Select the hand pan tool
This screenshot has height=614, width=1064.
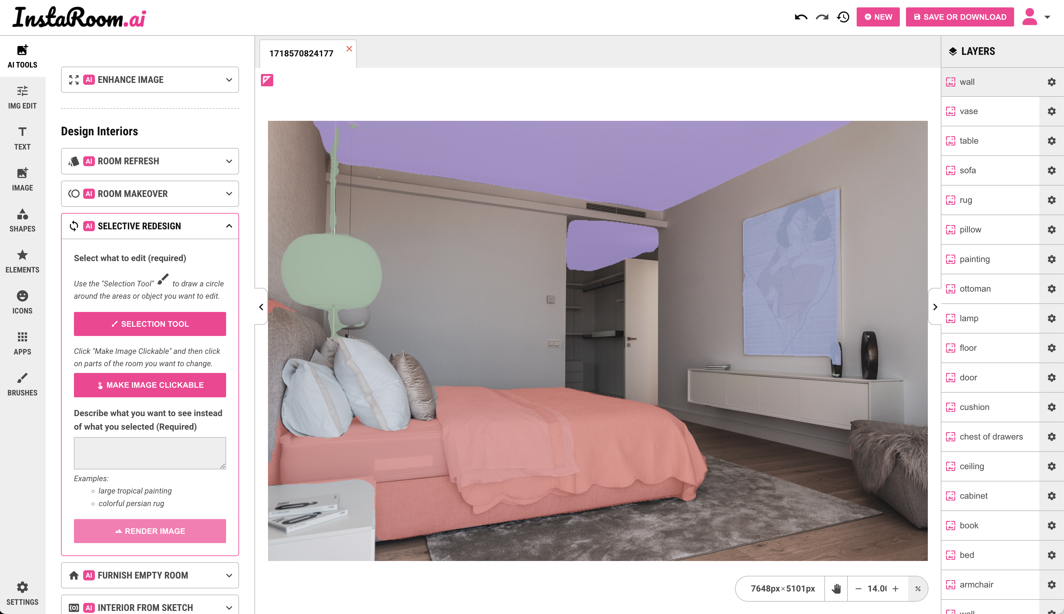point(836,588)
